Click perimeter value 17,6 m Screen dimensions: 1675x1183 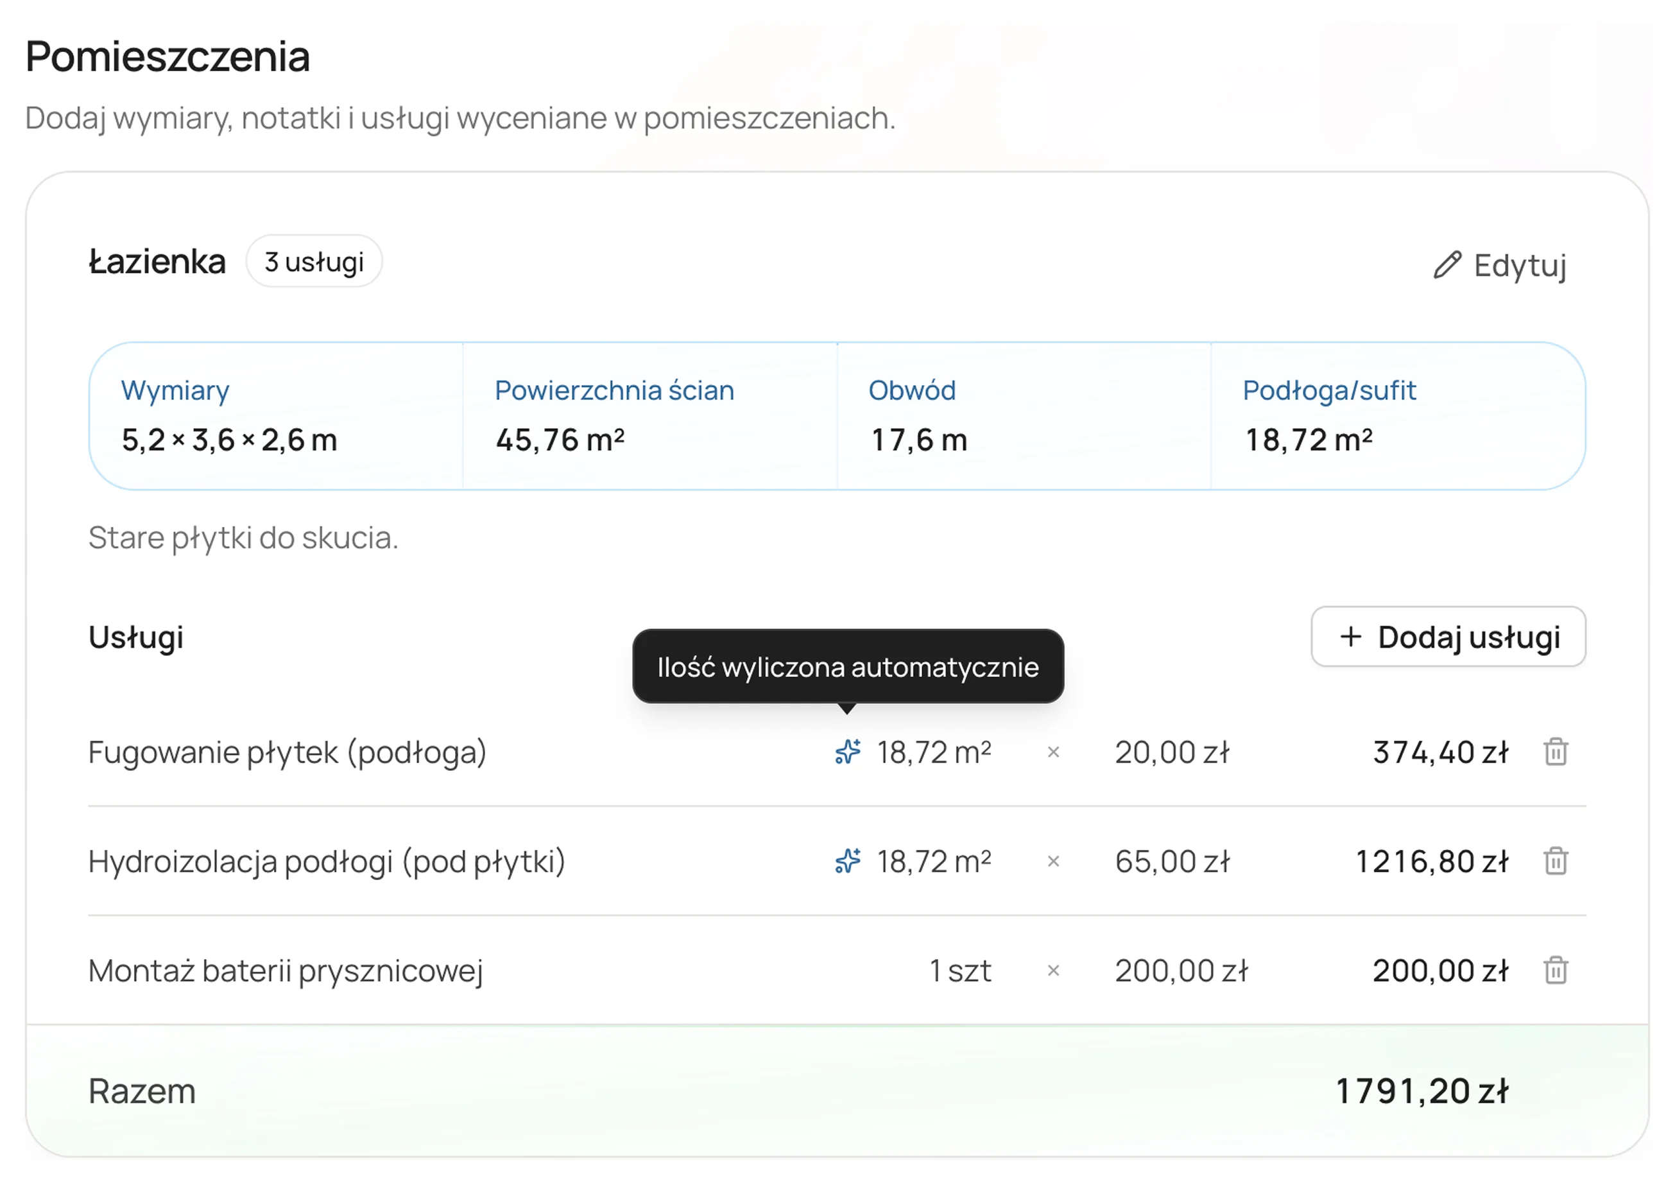918,440
